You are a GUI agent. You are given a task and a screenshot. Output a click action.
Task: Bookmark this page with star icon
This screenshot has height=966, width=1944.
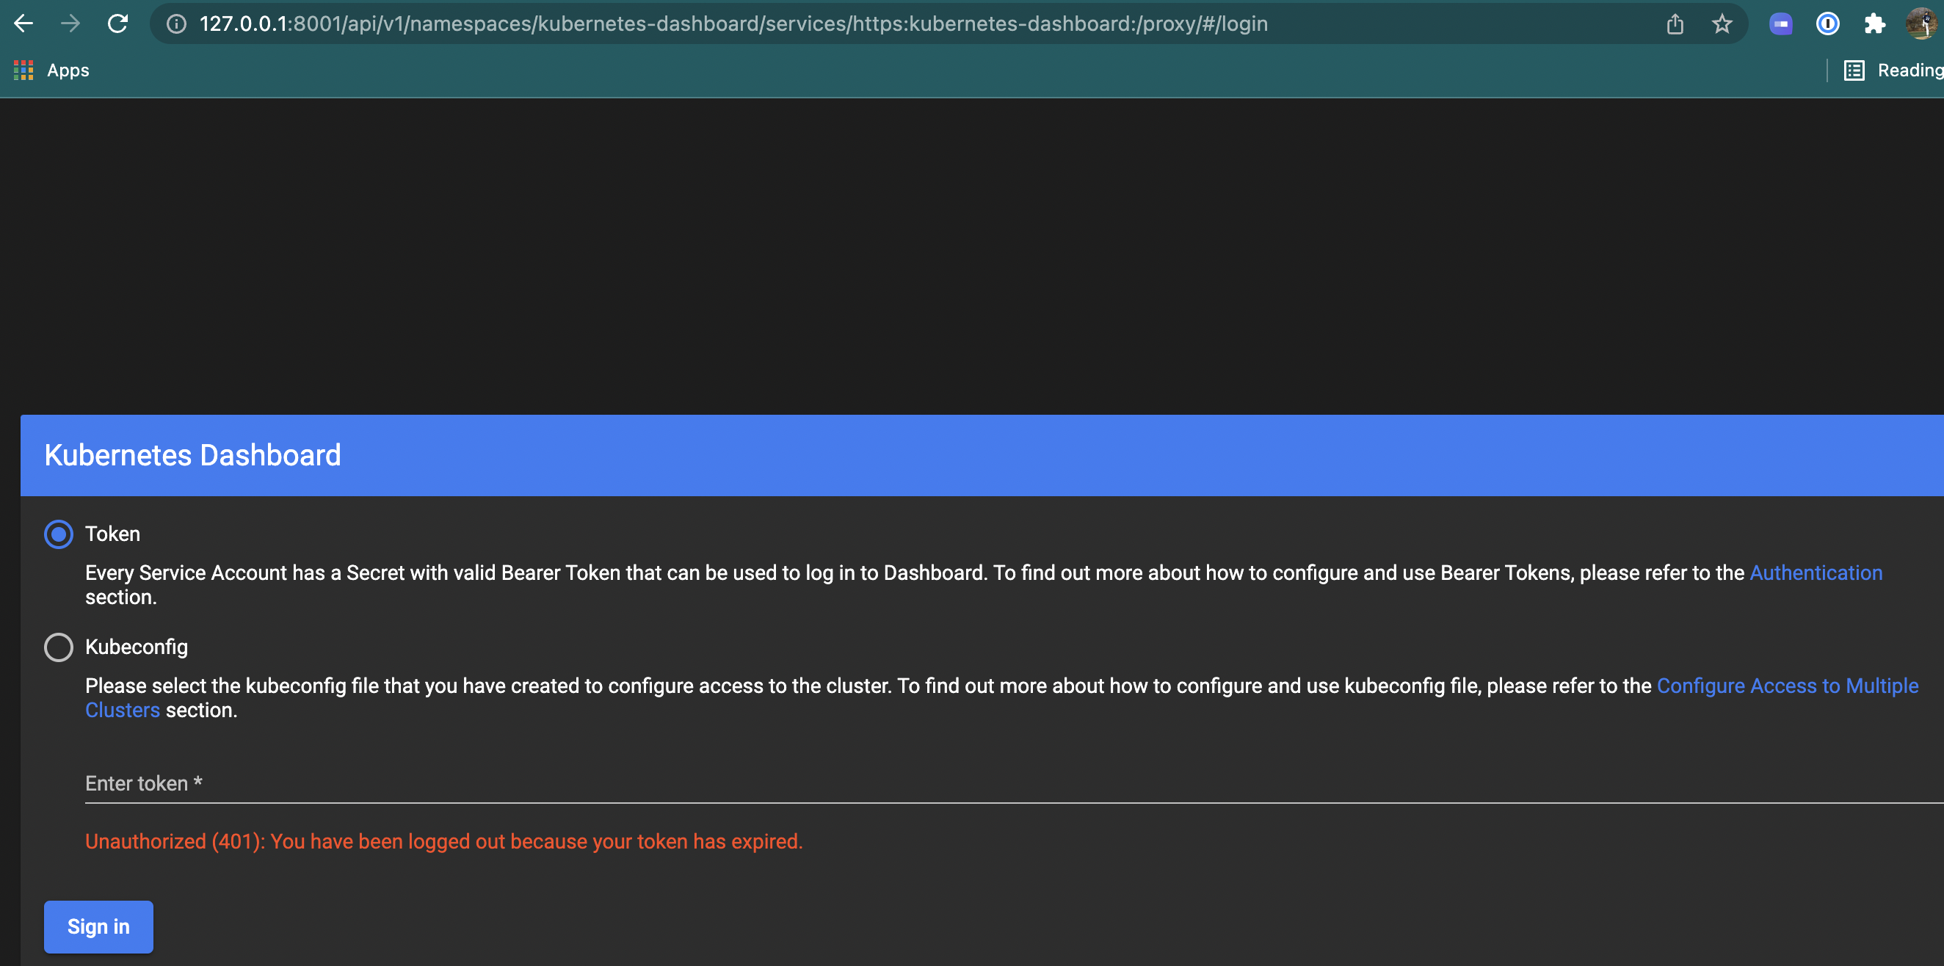click(x=1722, y=24)
